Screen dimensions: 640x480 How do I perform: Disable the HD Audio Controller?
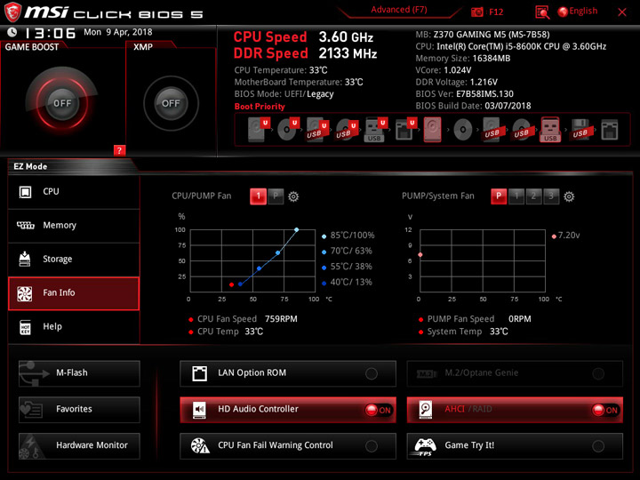(288, 410)
